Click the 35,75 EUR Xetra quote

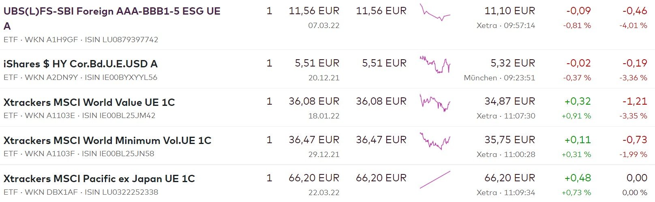(x=509, y=140)
